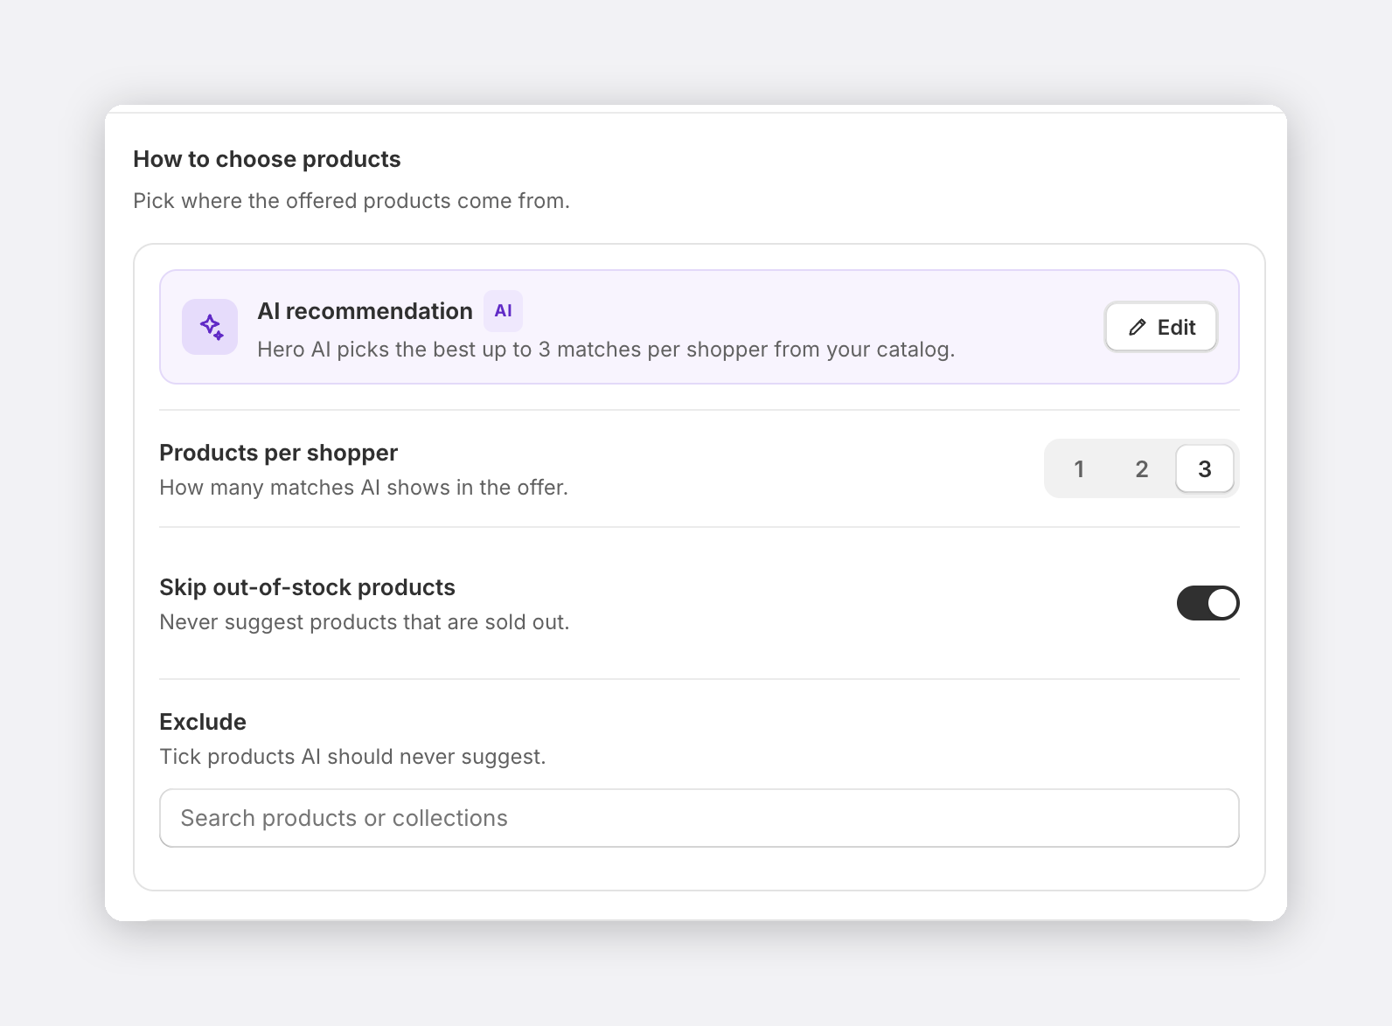Click the 'Exclude' section heading

203,722
